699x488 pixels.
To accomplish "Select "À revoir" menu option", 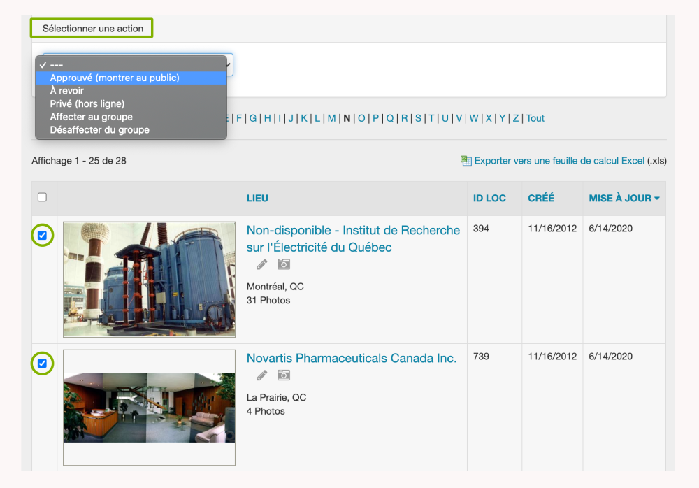I will 67,91.
